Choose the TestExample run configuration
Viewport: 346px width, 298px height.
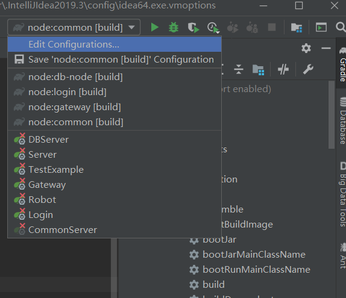point(115,170)
